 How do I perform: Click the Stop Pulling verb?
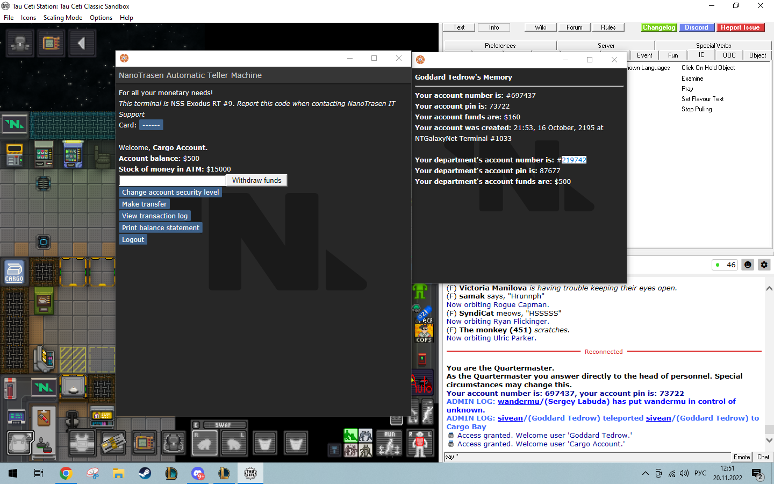pyautogui.click(x=697, y=109)
